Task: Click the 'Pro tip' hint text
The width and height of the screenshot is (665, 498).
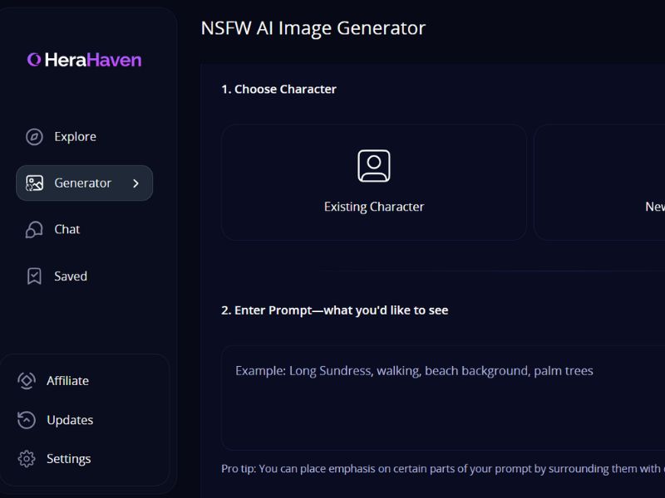Action: 443,469
